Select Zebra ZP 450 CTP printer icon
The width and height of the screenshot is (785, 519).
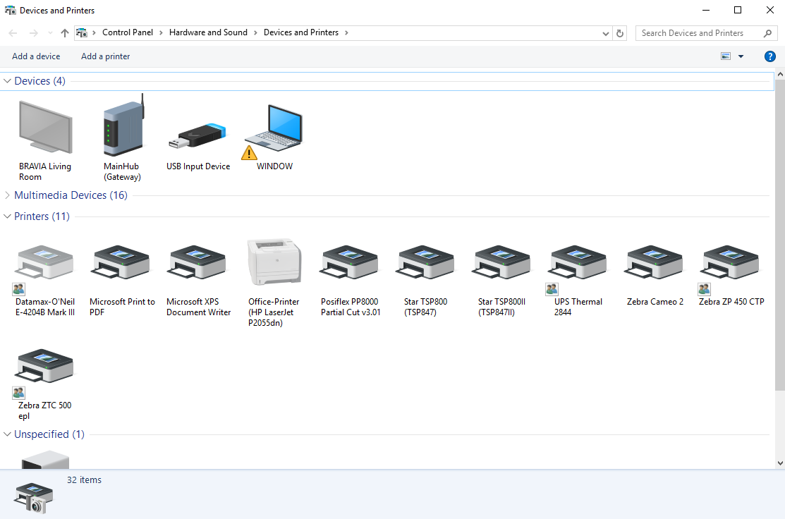[730, 261]
